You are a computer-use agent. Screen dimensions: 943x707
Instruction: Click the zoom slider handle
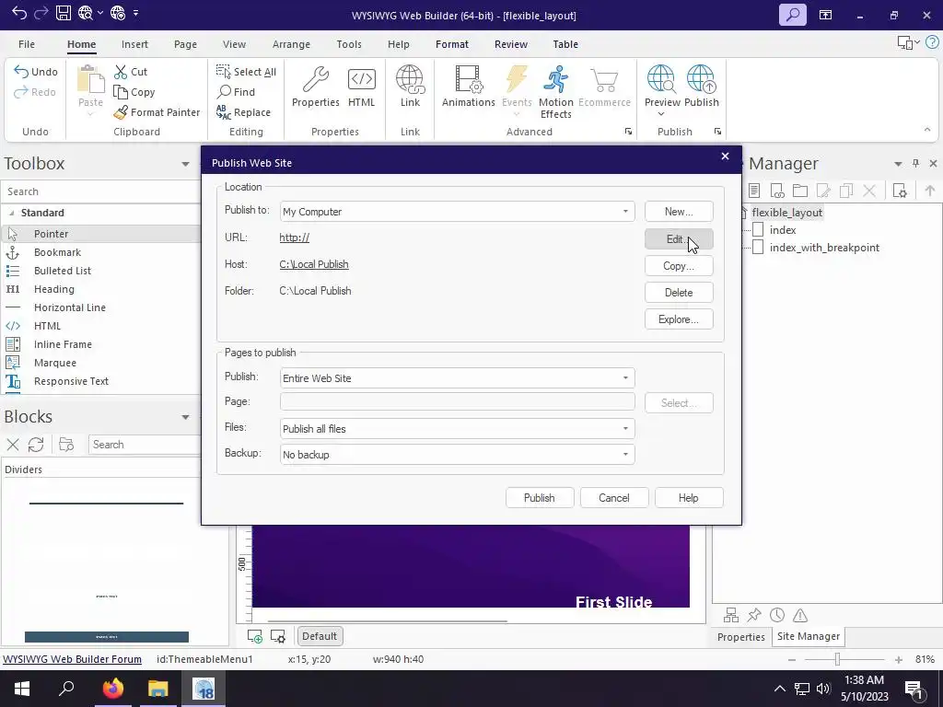[837, 659]
